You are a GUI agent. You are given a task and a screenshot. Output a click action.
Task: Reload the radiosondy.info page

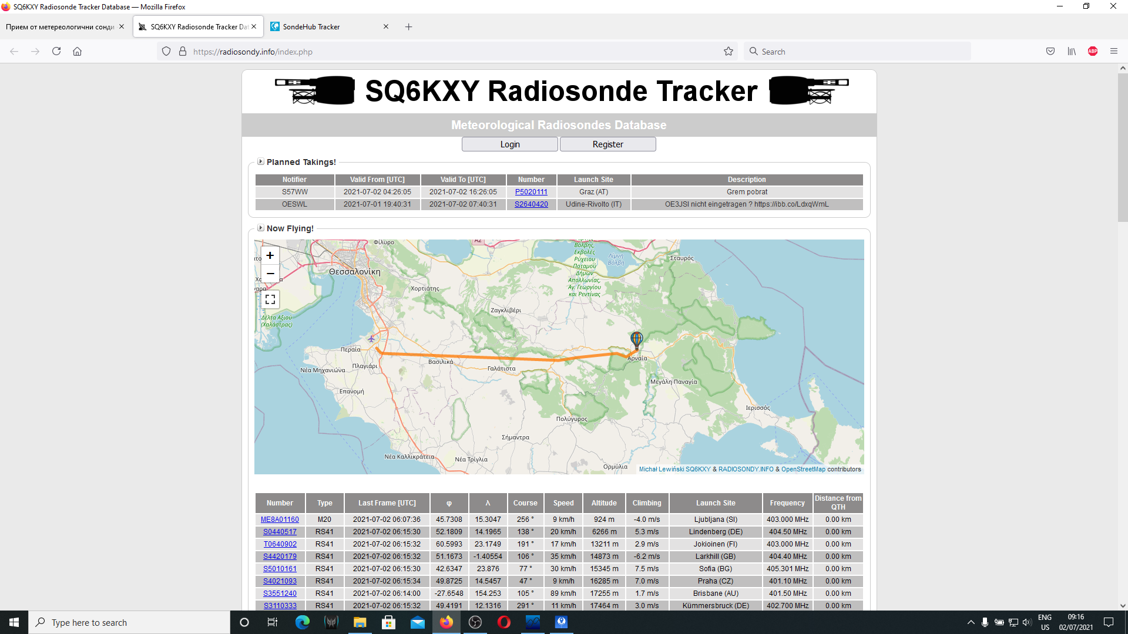pyautogui.click(x=56, y=51)
